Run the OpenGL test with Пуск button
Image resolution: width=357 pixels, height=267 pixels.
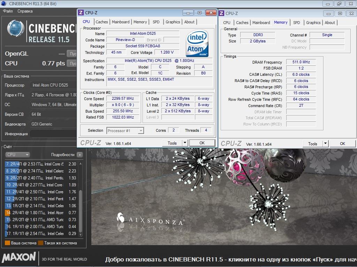click(x=72, y=54)
